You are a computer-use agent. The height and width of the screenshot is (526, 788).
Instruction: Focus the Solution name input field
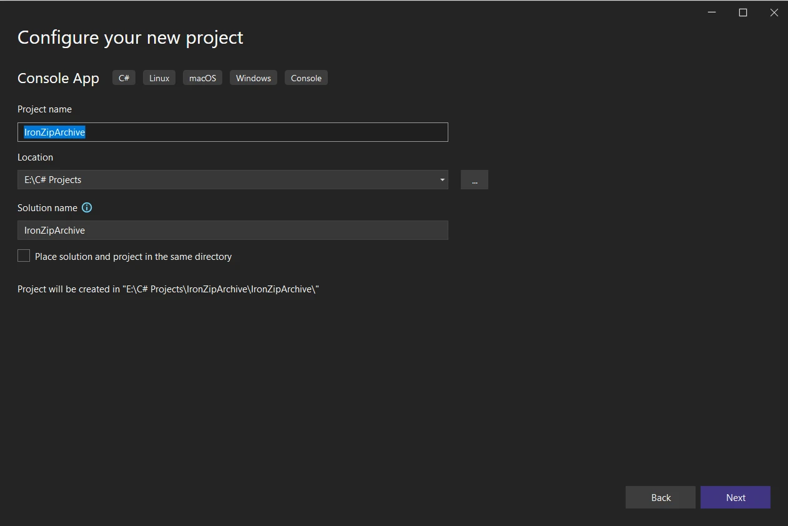(x=232, y=231)
